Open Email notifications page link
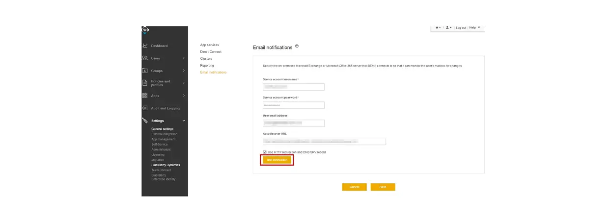This screenshot has width=610, height=222. pyautogui.click(x=214, y=73)
